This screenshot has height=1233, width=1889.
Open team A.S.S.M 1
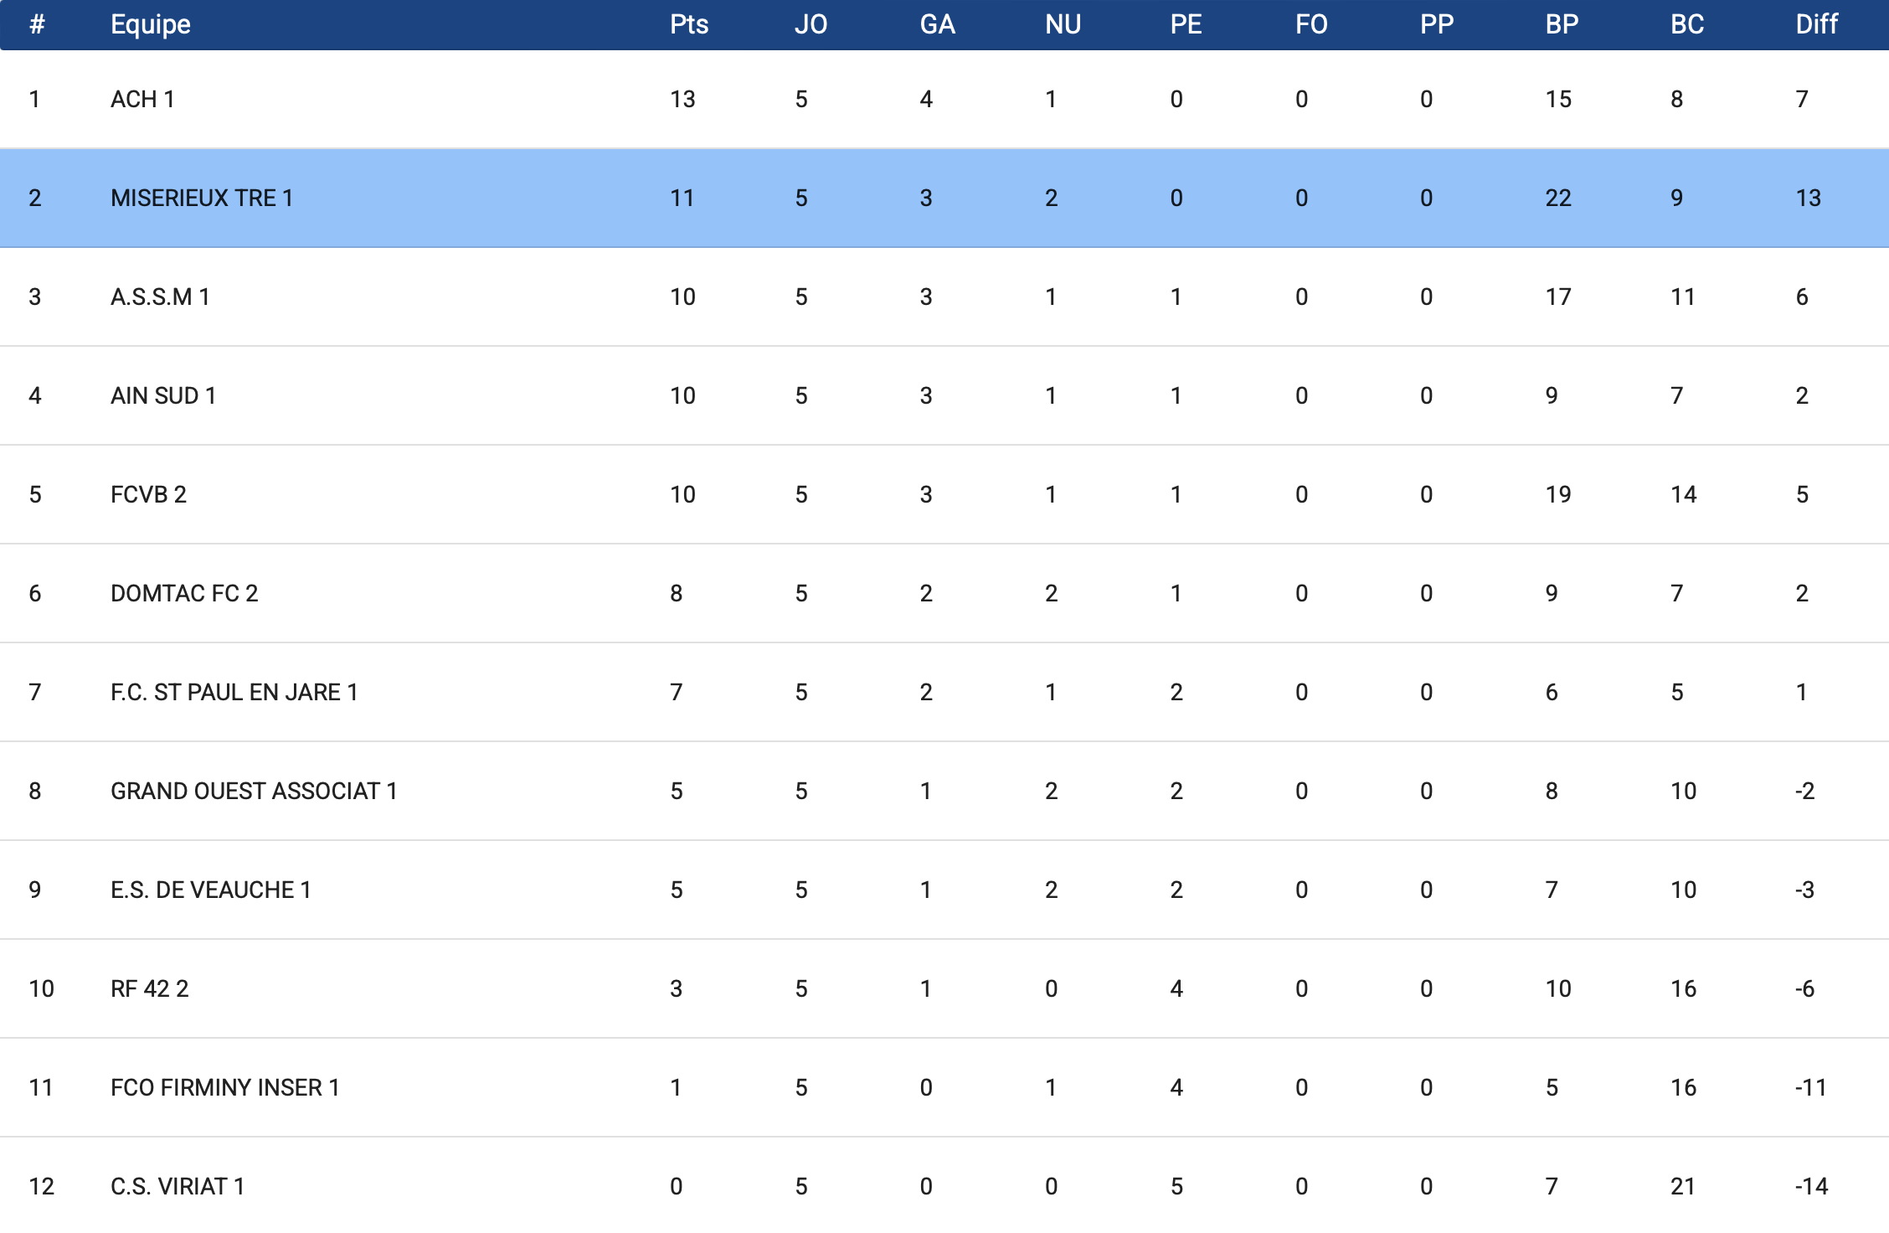[160, 297]
